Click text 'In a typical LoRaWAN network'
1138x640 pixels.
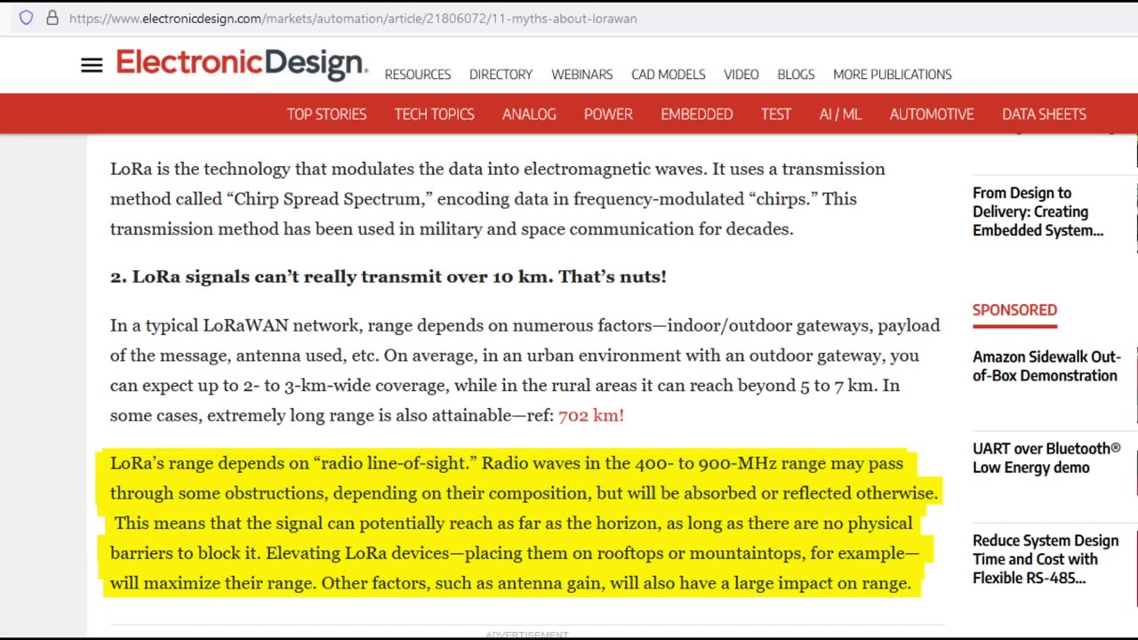(236, 325)
